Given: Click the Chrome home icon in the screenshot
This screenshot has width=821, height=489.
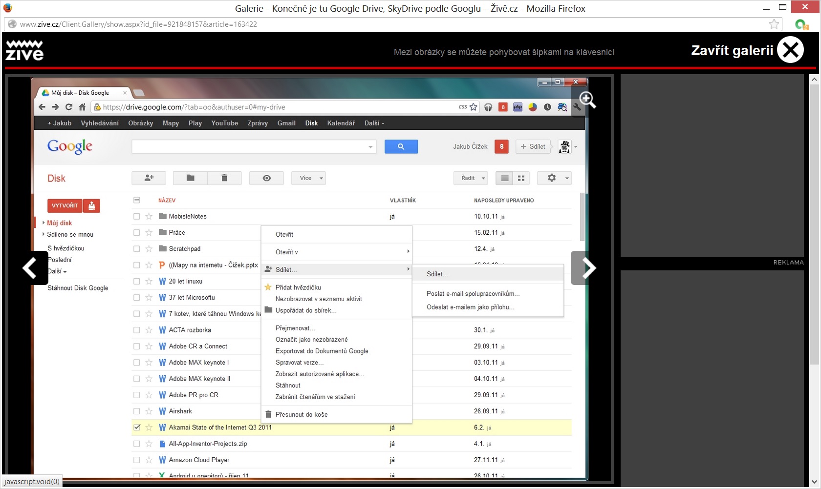Looking at the screenshot, I should [82, 107].
